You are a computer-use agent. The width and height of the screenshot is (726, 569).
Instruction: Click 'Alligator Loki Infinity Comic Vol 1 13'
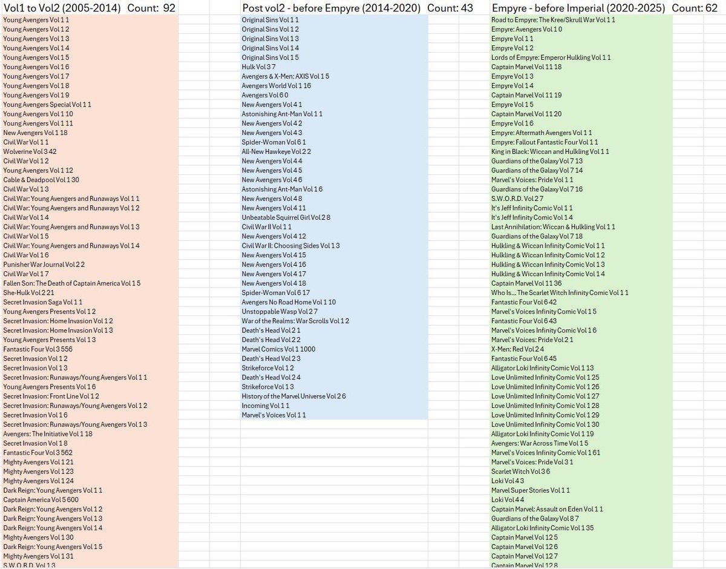coord(543,368)
